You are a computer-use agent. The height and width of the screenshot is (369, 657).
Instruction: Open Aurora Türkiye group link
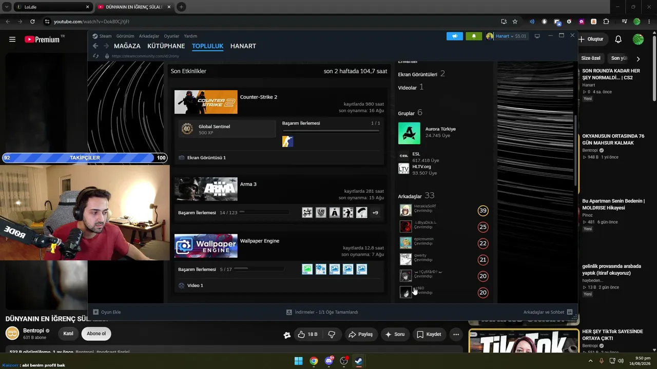pos(440,129)
